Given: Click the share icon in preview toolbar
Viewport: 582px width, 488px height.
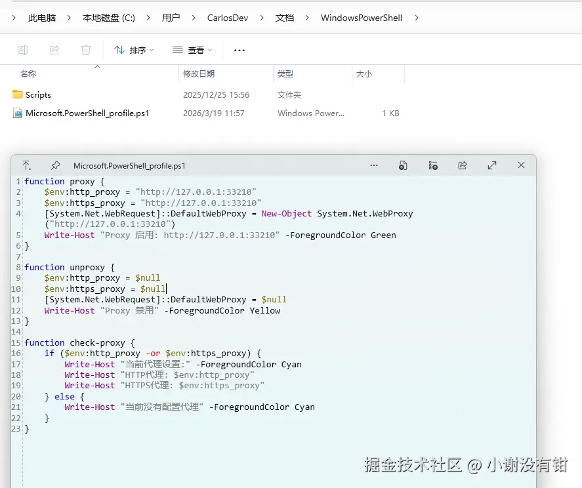Looking at the screenshot, I should tap(463, 165).
